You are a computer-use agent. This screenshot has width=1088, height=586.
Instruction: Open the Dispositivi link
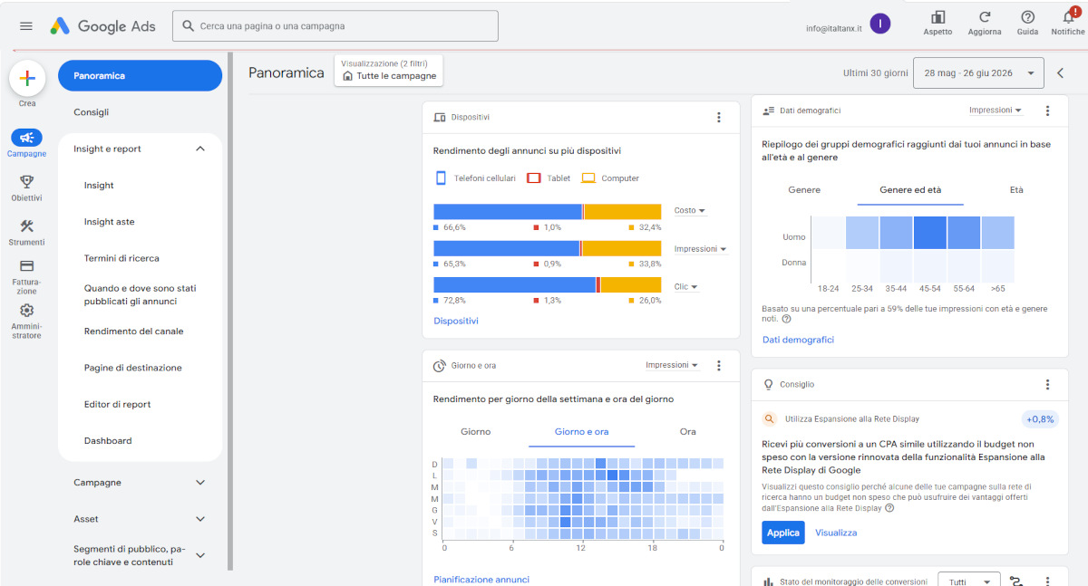(x=456, y=321)
